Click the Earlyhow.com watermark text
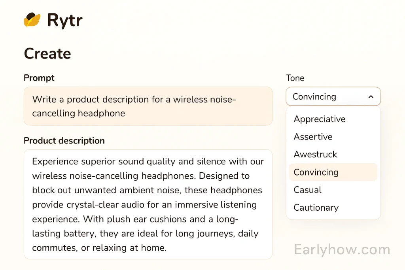The height and width of the screenshot is (270, 405). 342,250
